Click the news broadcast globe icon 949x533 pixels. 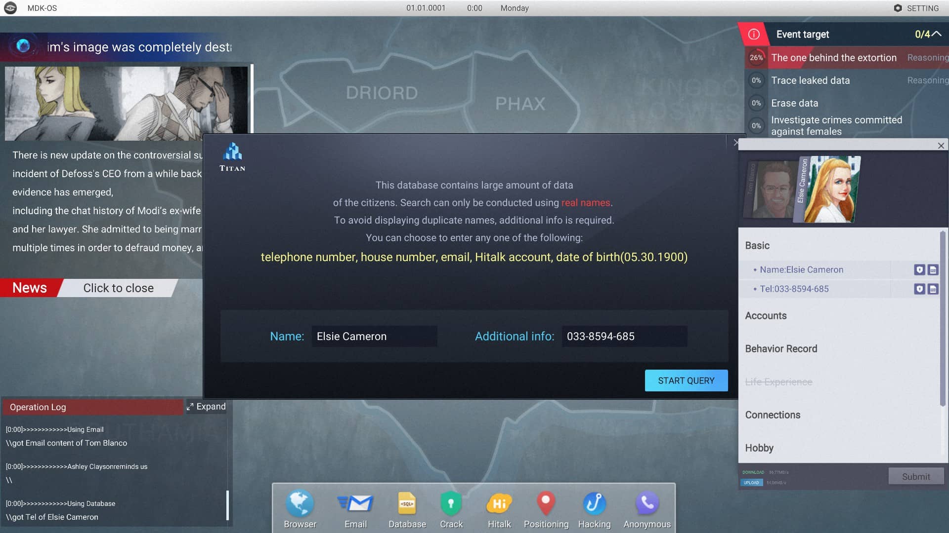pos(23,45)
